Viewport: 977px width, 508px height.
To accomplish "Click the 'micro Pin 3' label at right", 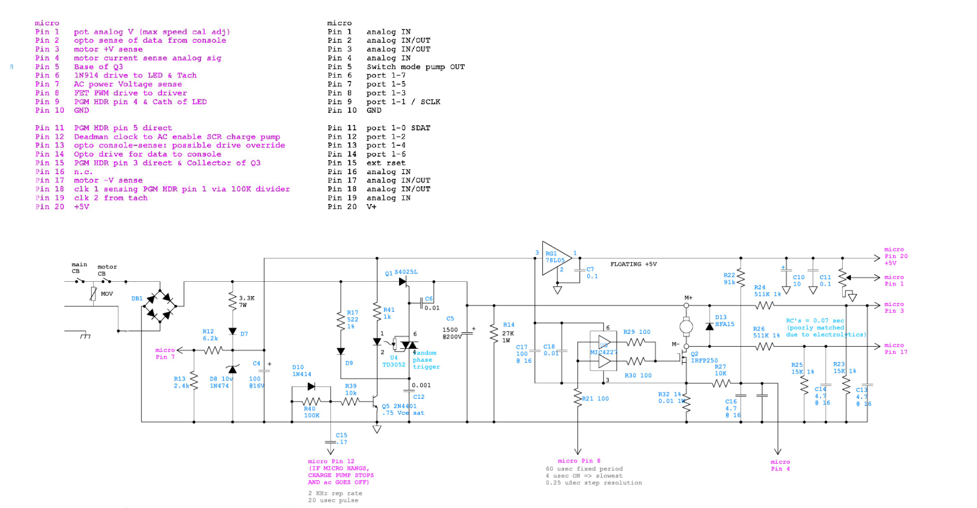I will click(x=894, y=308).
